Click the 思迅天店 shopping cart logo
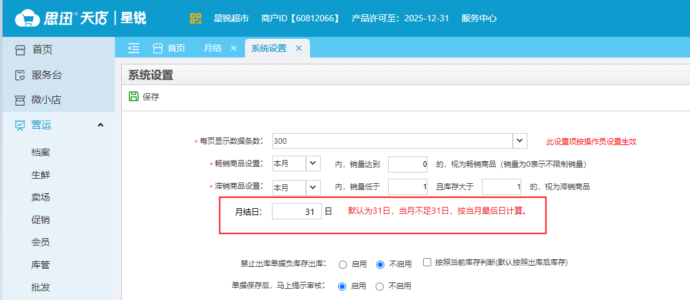Image resolution: width=690 pixels, height=300 pixels. [x=27, y=19]
